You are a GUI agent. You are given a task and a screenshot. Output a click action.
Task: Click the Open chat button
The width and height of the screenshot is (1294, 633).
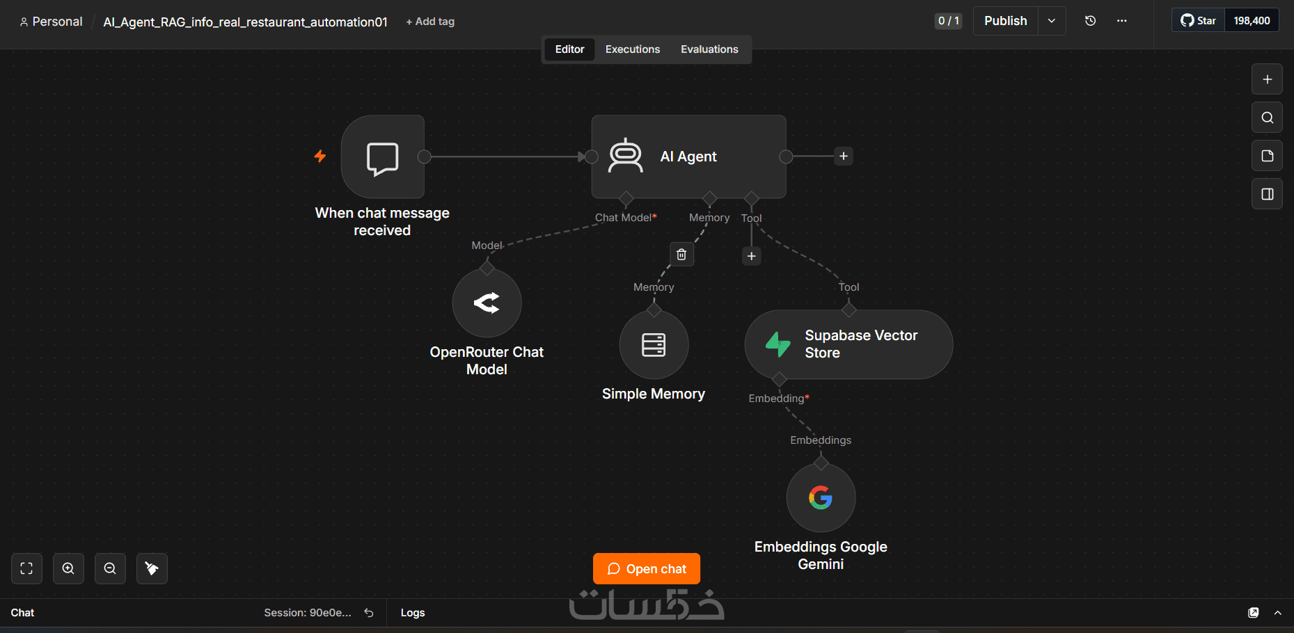(647, 569)
